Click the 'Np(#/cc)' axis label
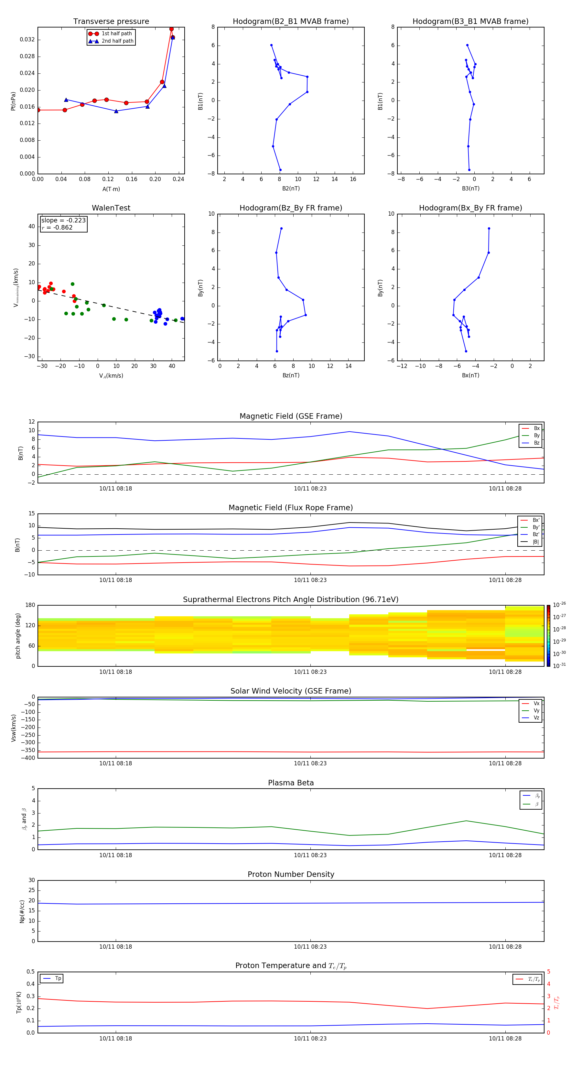Image resolution: width=582 pixels, height=1067 pixels. point(22,911)
